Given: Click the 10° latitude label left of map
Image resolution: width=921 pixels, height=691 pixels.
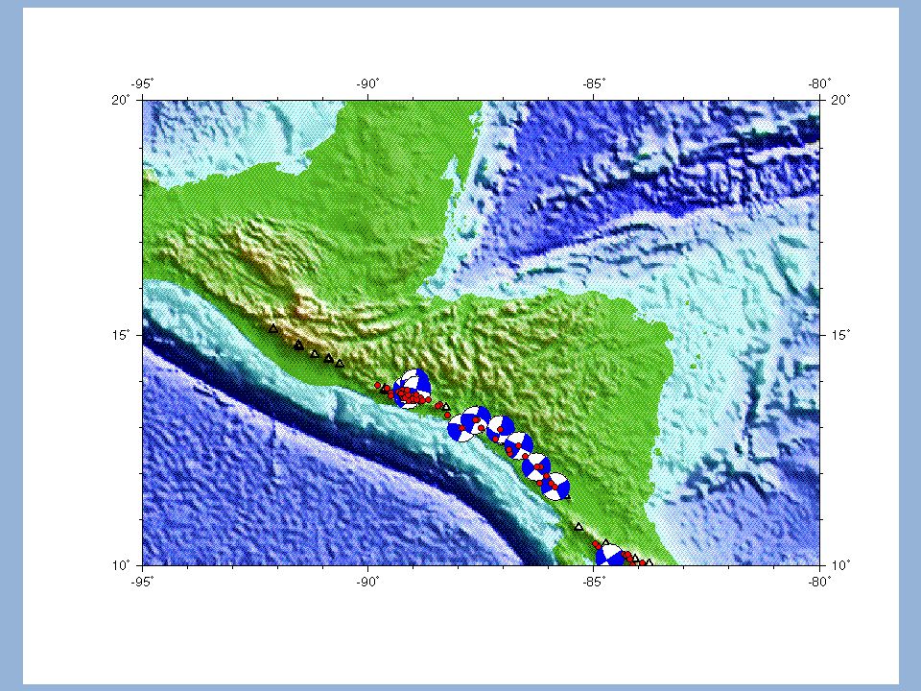Looking at the screenshot, I should [x=120, y=565].
